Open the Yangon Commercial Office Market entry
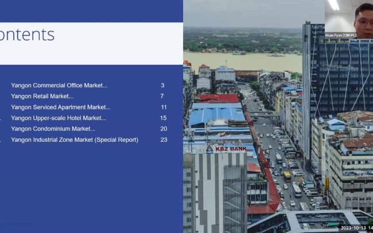This screenshot has height=233, width=373. 59,86
